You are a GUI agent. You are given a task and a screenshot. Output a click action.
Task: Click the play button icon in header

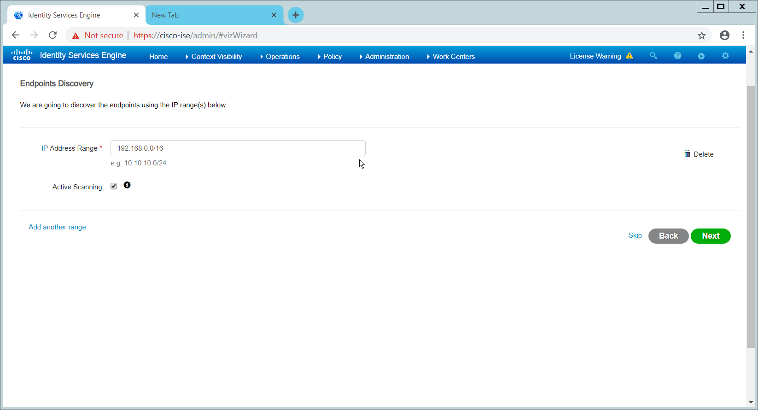tap(701, 56)
